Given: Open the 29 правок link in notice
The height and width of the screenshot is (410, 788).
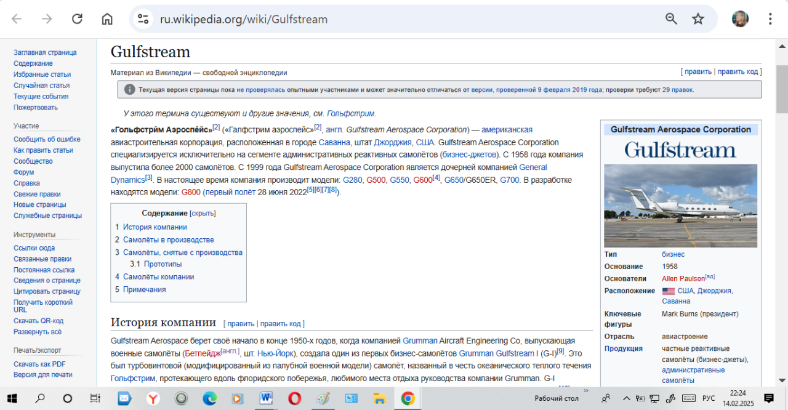Looking at the screenshot, I should [x=678, y=90].
